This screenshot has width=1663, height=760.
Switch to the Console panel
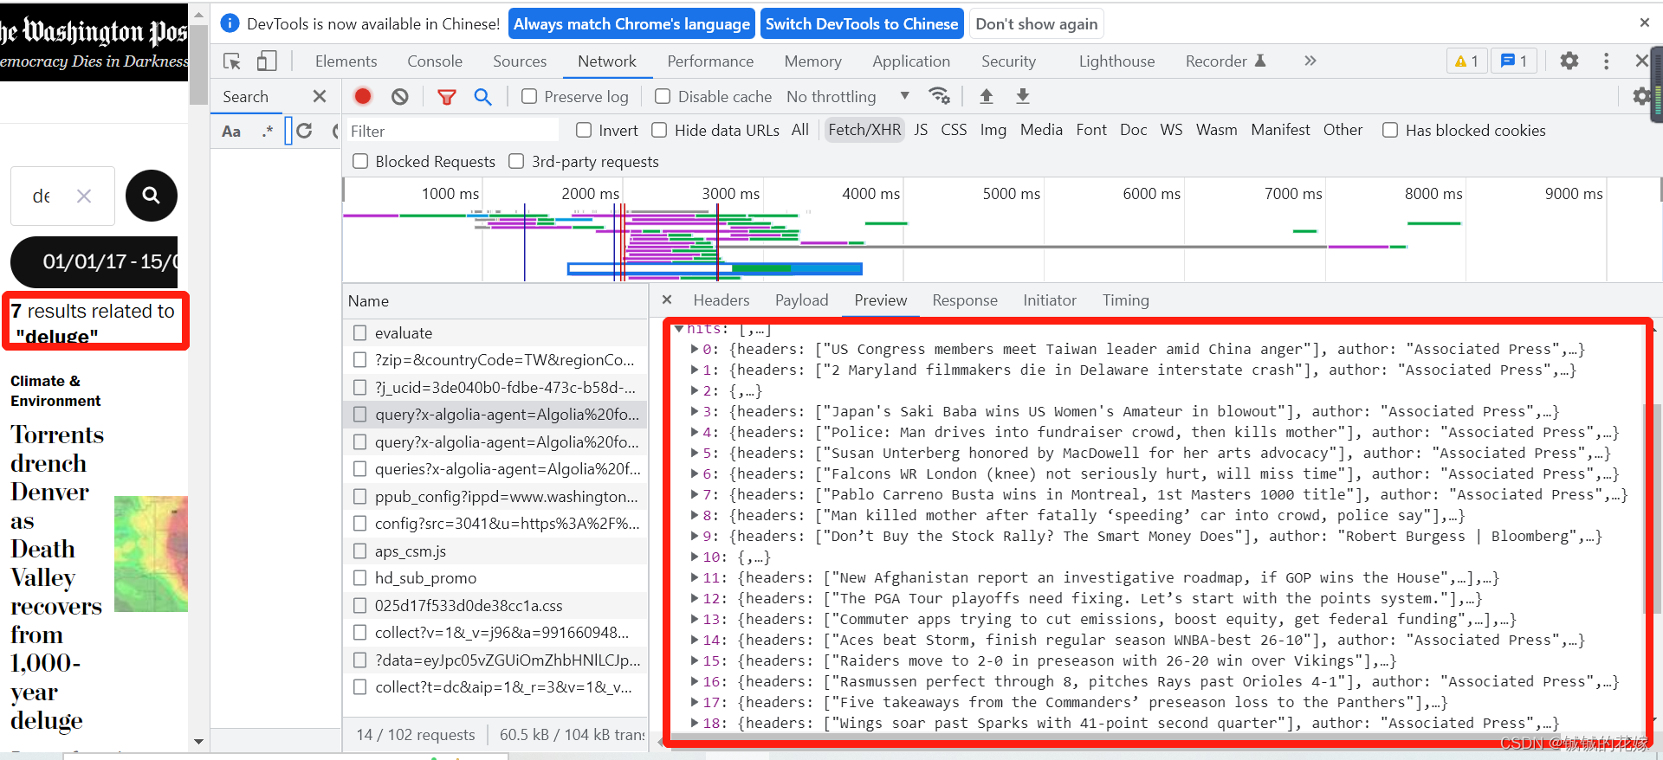click(435, 61)
